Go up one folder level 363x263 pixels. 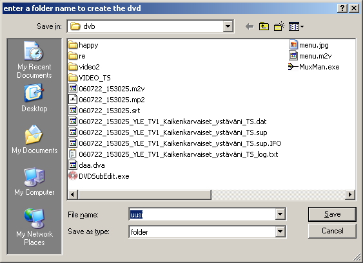(x=264, y=26)
